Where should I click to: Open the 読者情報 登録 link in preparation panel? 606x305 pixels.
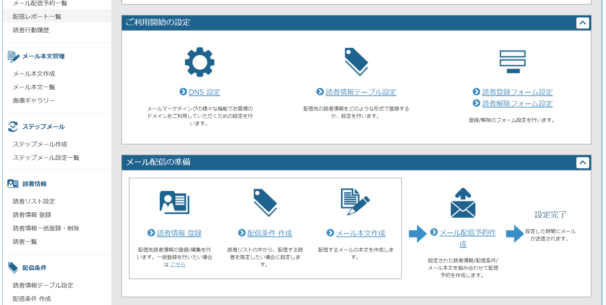(179, 233)
